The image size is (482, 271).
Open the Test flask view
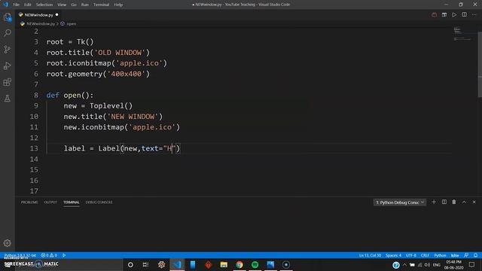[x=8, y=99]
